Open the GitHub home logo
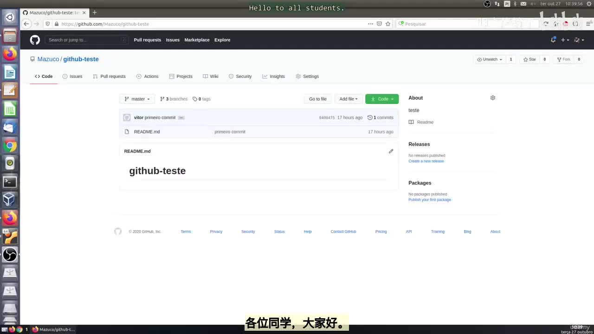The image size is (594, 334). (35, 40)
